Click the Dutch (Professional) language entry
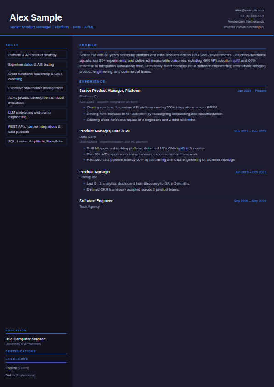 click(x=21, y=376)
